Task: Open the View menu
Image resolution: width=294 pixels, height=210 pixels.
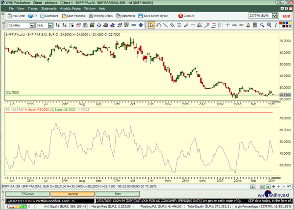Action: [21, 8]
